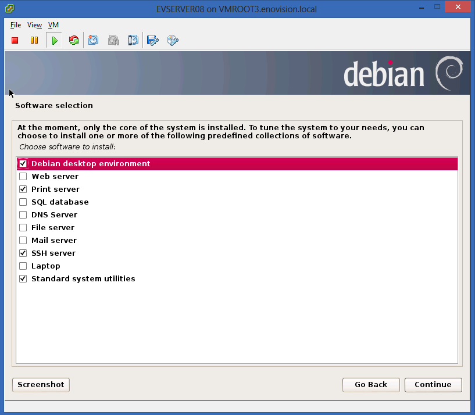Select 'Standard system utilities' label text
The height and width of the screenshot is (415, 475).
(83, 278)
